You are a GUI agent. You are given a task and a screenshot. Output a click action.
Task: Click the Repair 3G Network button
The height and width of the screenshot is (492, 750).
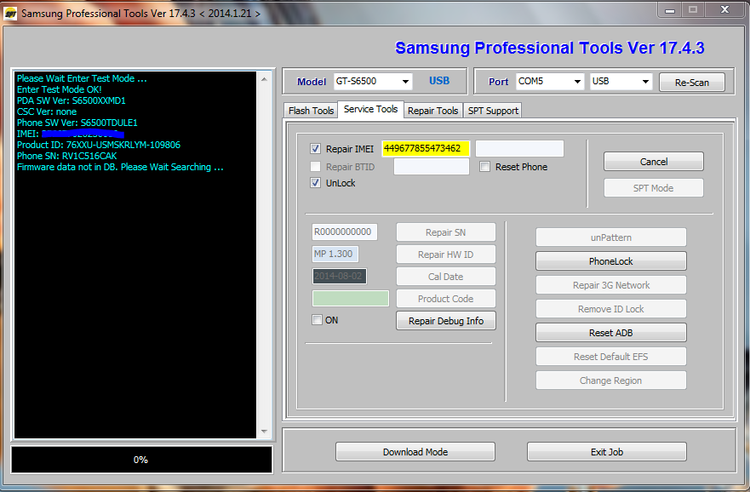point(610,285)
